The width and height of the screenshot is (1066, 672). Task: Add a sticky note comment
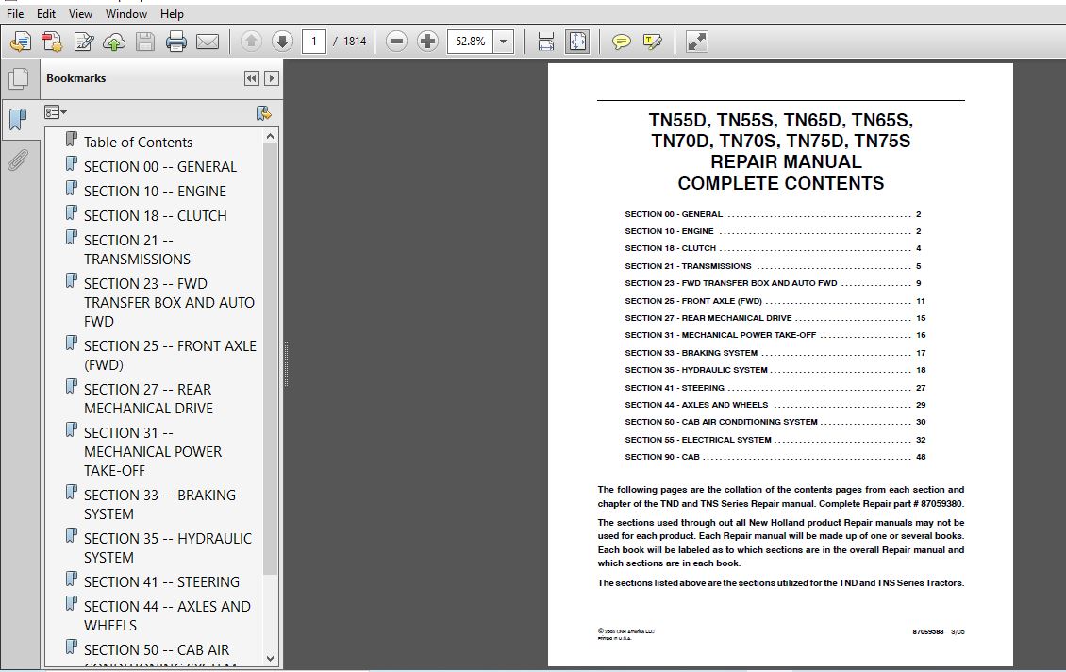621,42
